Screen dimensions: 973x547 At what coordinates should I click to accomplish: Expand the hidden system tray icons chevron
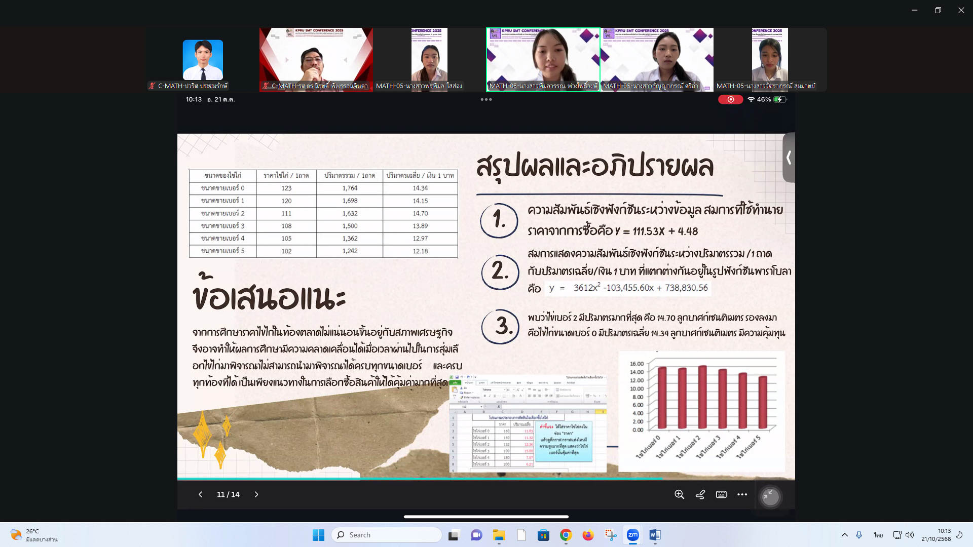coord(844,535)
